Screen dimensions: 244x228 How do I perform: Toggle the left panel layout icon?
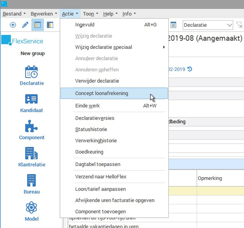point(37,25)
